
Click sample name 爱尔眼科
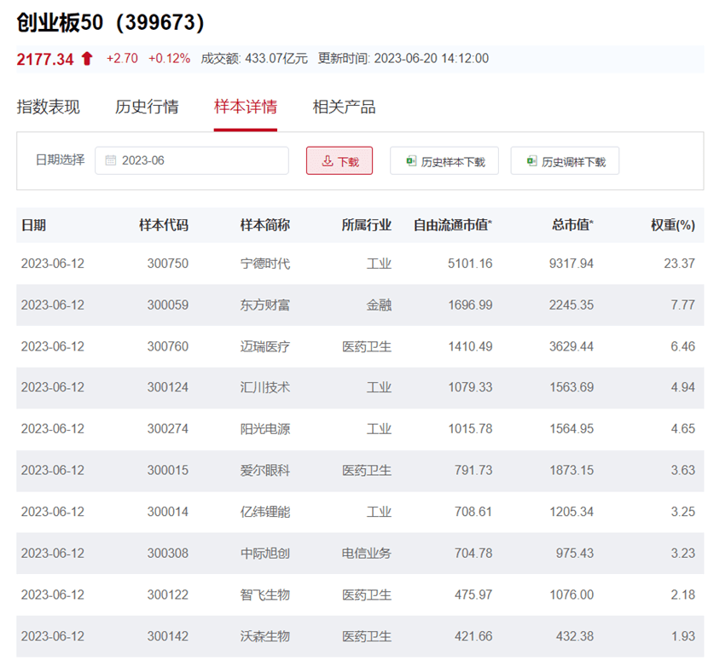coord(265,471)
